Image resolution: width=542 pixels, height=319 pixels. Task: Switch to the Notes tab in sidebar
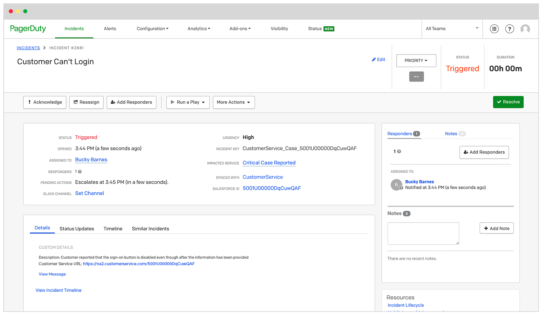(455, 134)
